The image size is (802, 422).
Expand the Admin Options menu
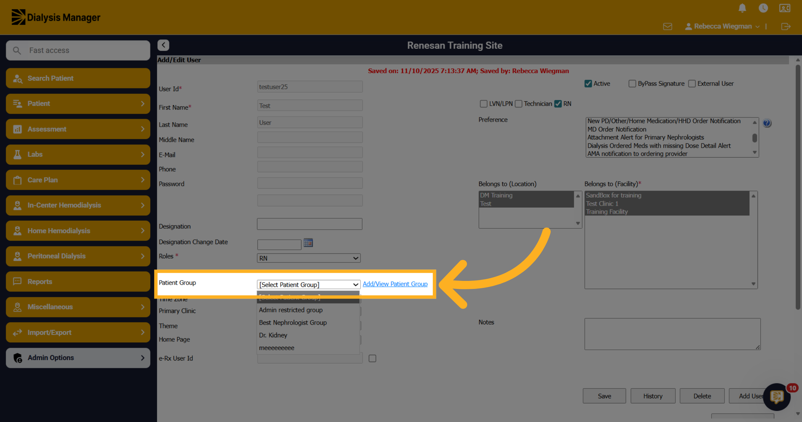(x=78, y=358)
